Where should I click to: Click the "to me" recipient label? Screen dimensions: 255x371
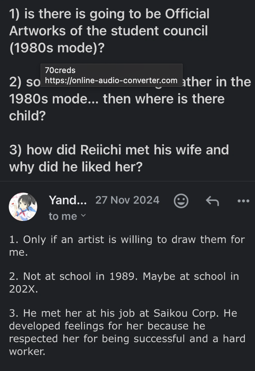(63, 216)
